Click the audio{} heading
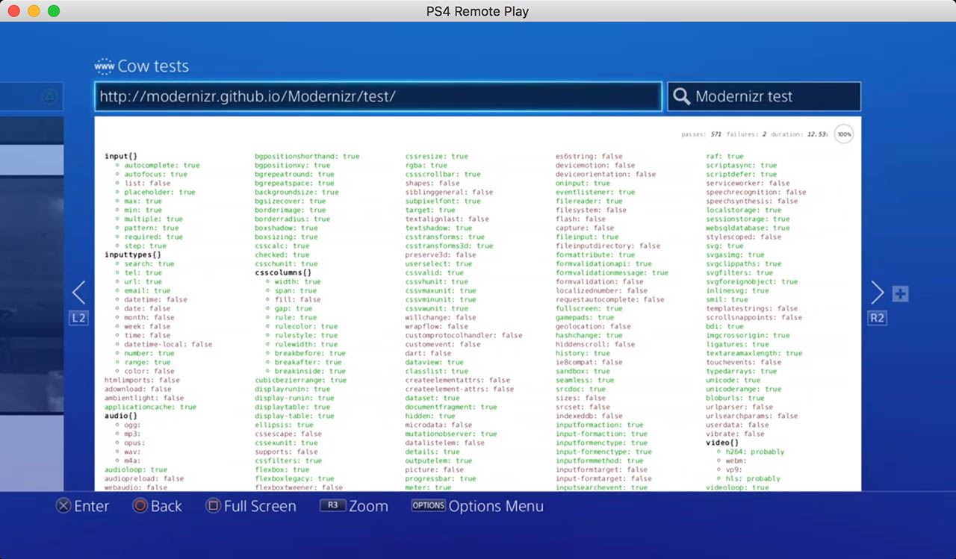This screenshot has height=559, width=956. 121,416
